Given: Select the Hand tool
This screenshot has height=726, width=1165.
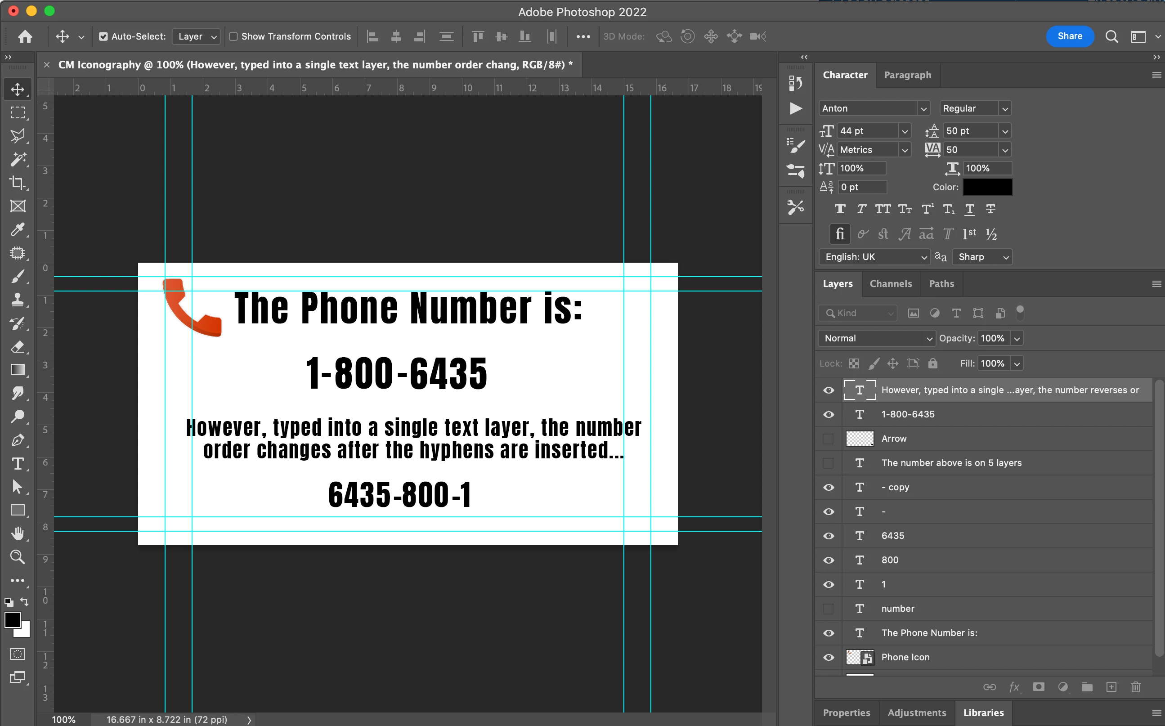Looking at the screenshot, I should pyautogui.click(x=17, y=533).
